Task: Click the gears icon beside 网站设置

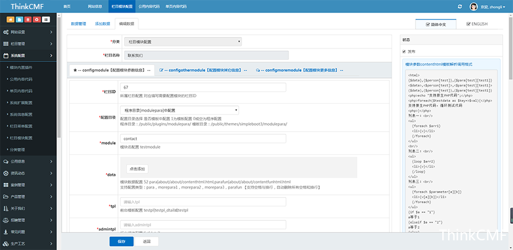Action: tap(6, 32)
